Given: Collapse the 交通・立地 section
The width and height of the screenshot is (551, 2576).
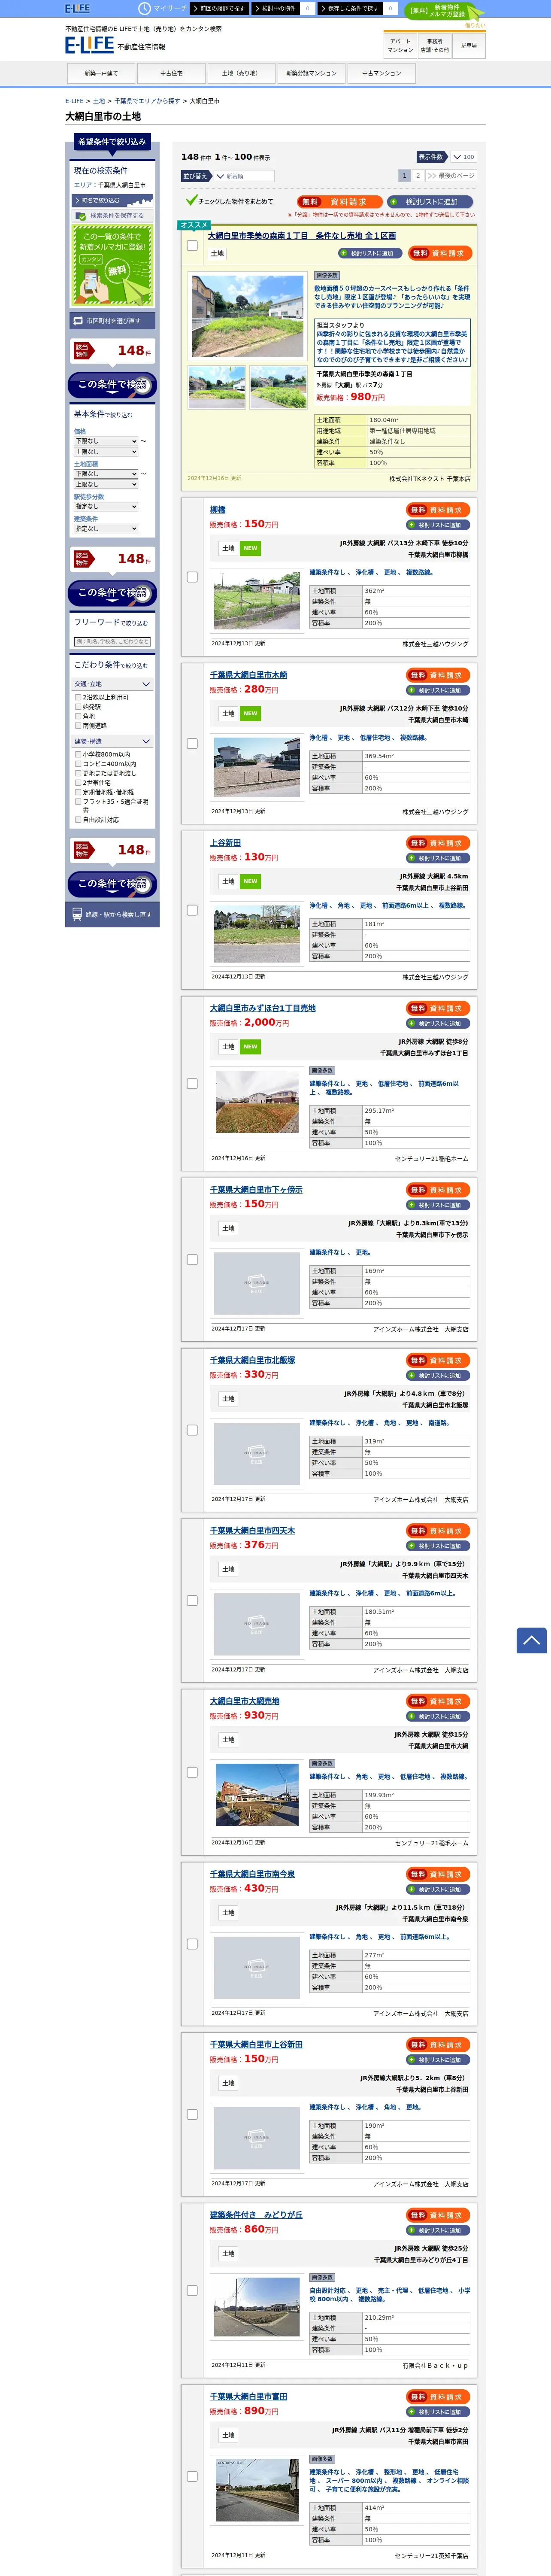Looking at the screenshot, I should (x=112, y=684).
